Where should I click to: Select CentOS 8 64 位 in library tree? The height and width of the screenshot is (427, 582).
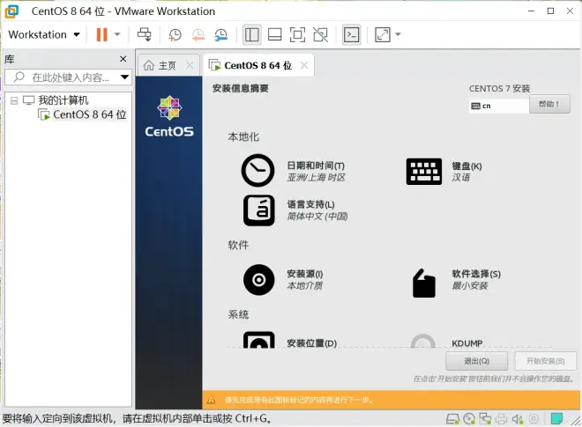[89, 114]
